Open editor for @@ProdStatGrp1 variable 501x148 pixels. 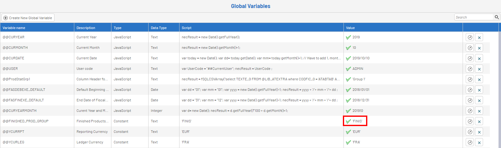[470, 79]
